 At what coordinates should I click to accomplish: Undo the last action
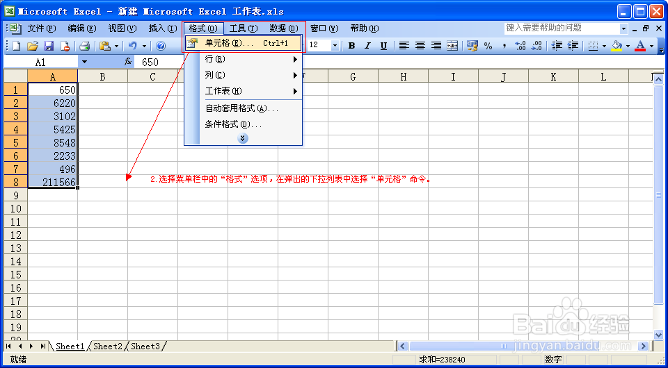click(x=132, y=45)
